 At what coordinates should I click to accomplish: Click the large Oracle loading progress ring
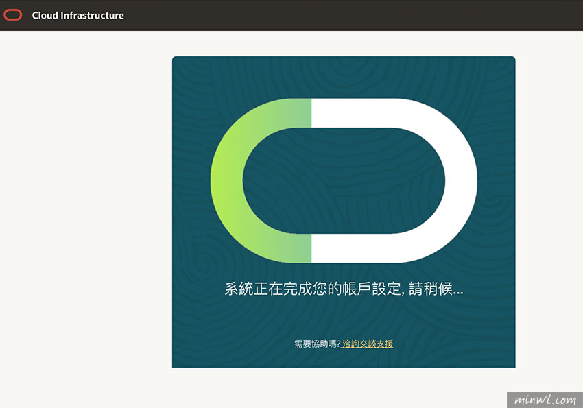tap(344, 180)
